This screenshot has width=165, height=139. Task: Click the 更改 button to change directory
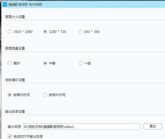pyautogui.click(x=153, y=126)
